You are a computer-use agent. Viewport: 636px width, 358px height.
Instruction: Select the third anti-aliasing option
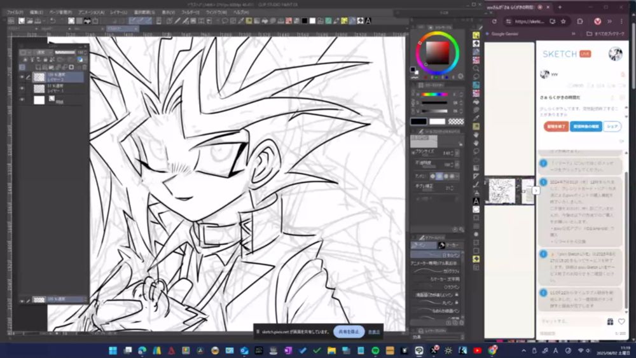pos(446,176)
